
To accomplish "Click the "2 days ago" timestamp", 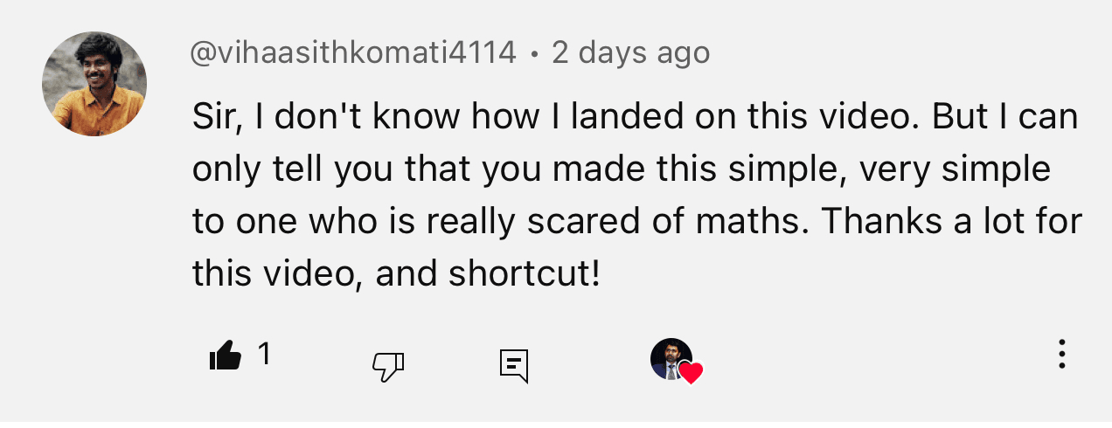I will 631,53.
